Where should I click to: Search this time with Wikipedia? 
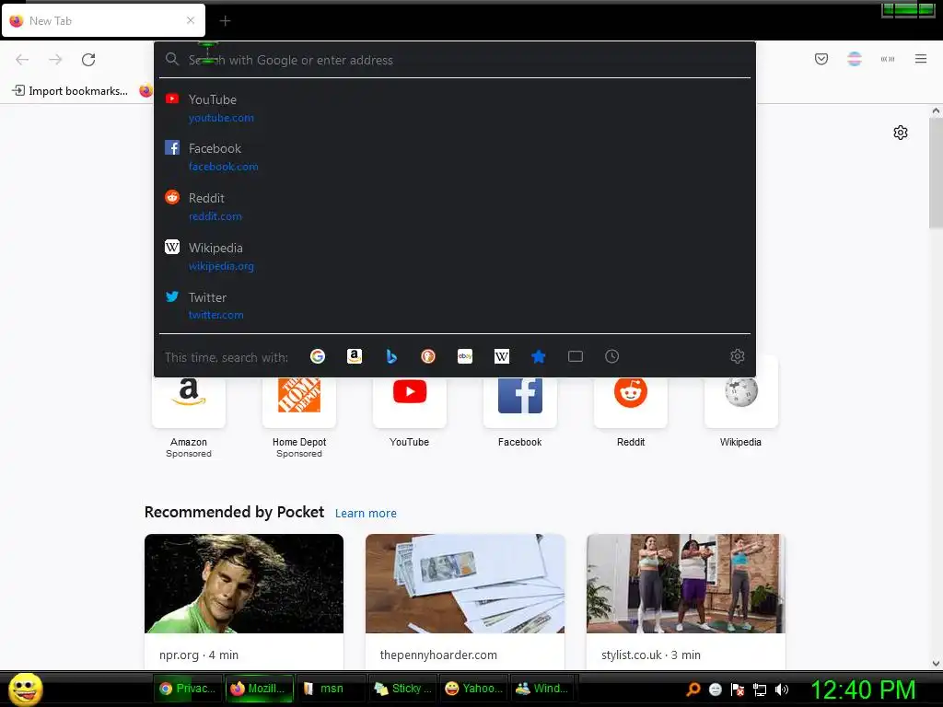[502, 356]
